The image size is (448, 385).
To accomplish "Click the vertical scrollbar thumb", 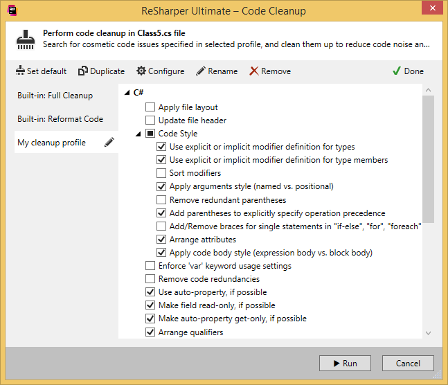I will [x=429, y=159].
